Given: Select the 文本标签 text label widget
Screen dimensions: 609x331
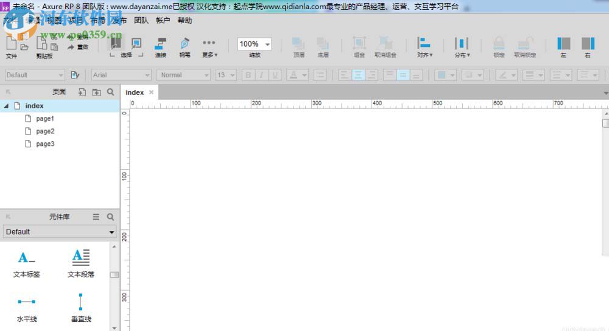Looking at the screenshot, I should tap(26, 264).
